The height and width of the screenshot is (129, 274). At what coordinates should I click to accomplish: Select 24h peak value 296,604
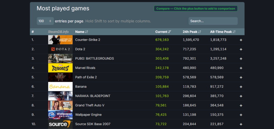(189, 96)
